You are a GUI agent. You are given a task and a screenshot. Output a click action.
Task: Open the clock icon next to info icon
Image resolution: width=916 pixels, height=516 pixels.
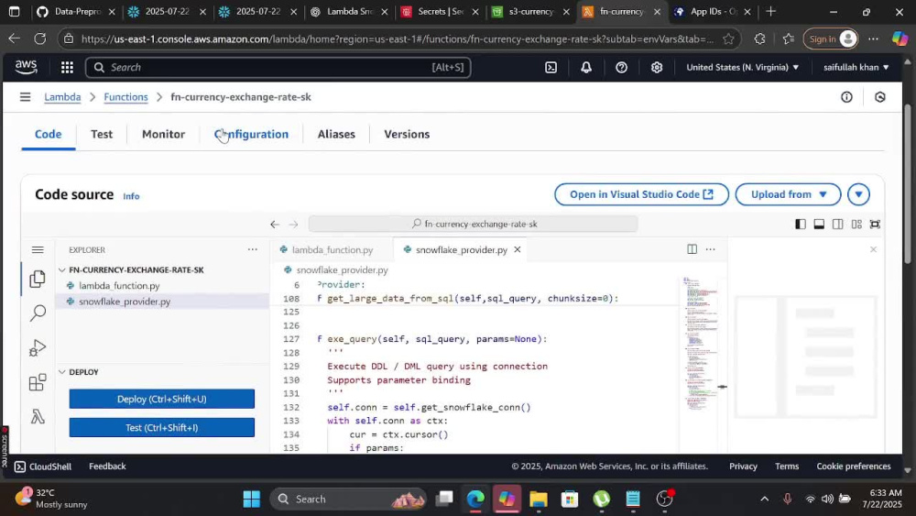[879, 97]
